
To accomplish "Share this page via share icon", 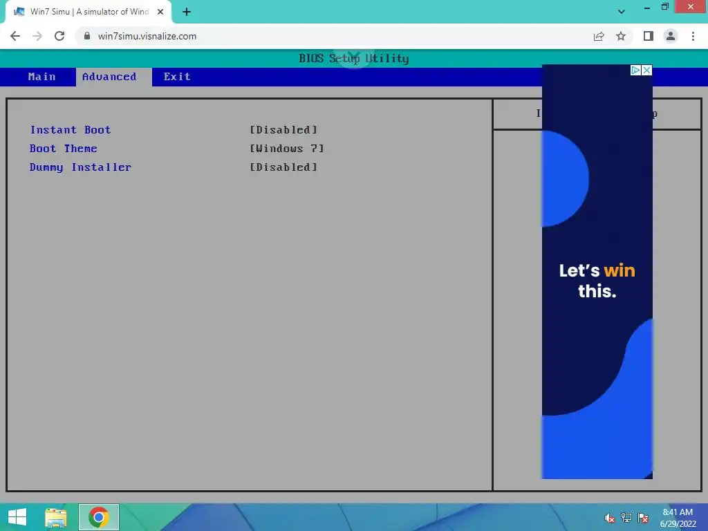I will click(x=599, y=36).
